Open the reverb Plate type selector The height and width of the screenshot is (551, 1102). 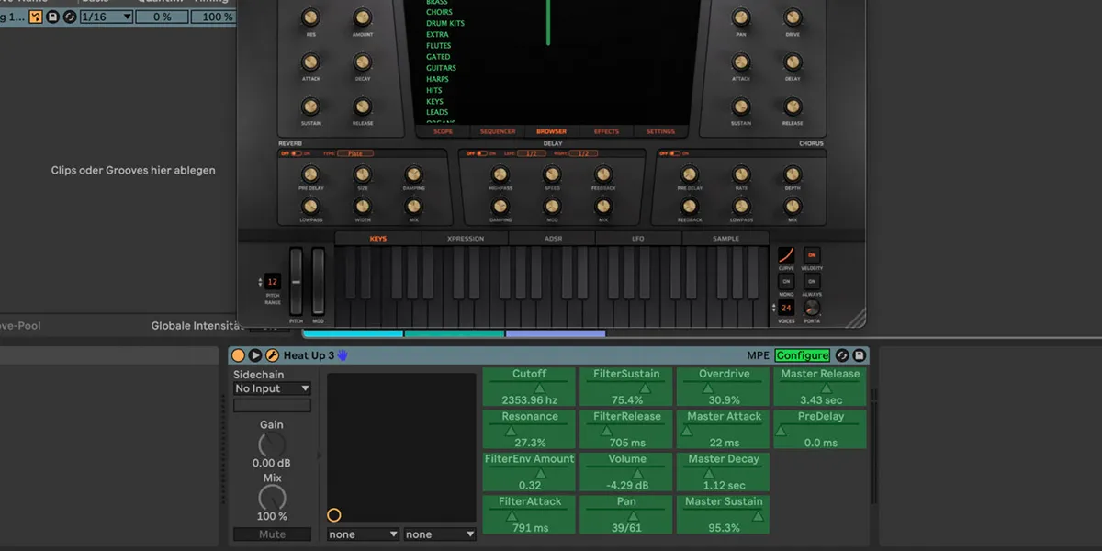[356, 153]
